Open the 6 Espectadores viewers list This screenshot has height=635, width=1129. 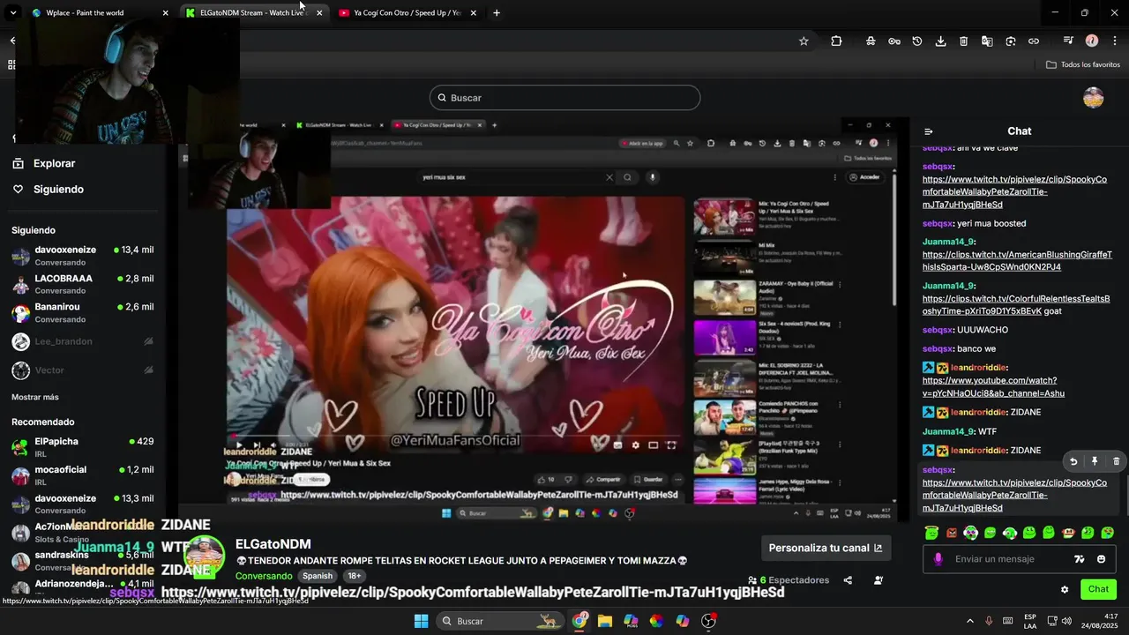tap(789, 580)
